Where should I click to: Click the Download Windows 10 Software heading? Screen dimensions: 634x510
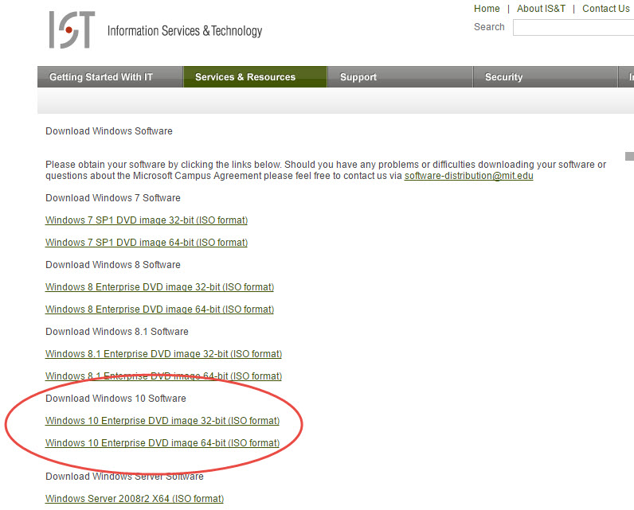(115, 398)
